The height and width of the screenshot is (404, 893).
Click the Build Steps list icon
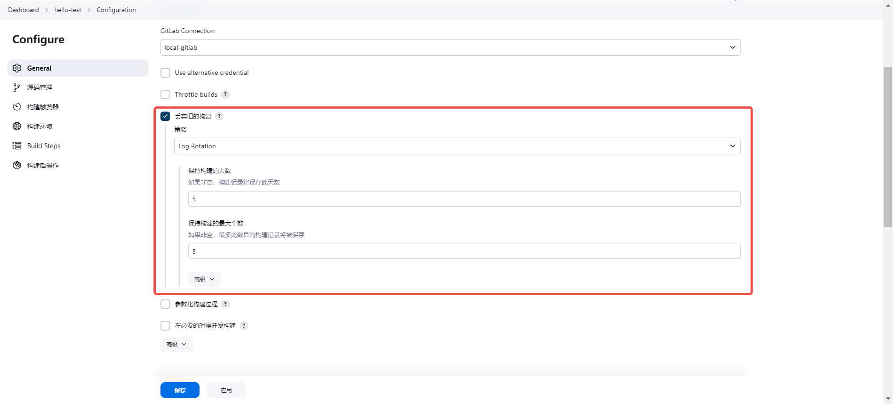[x=17, y=146]
